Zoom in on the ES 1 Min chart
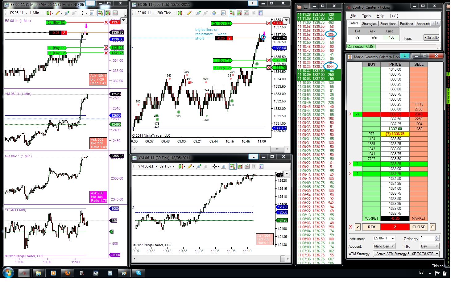 click(x=67, y=13)
